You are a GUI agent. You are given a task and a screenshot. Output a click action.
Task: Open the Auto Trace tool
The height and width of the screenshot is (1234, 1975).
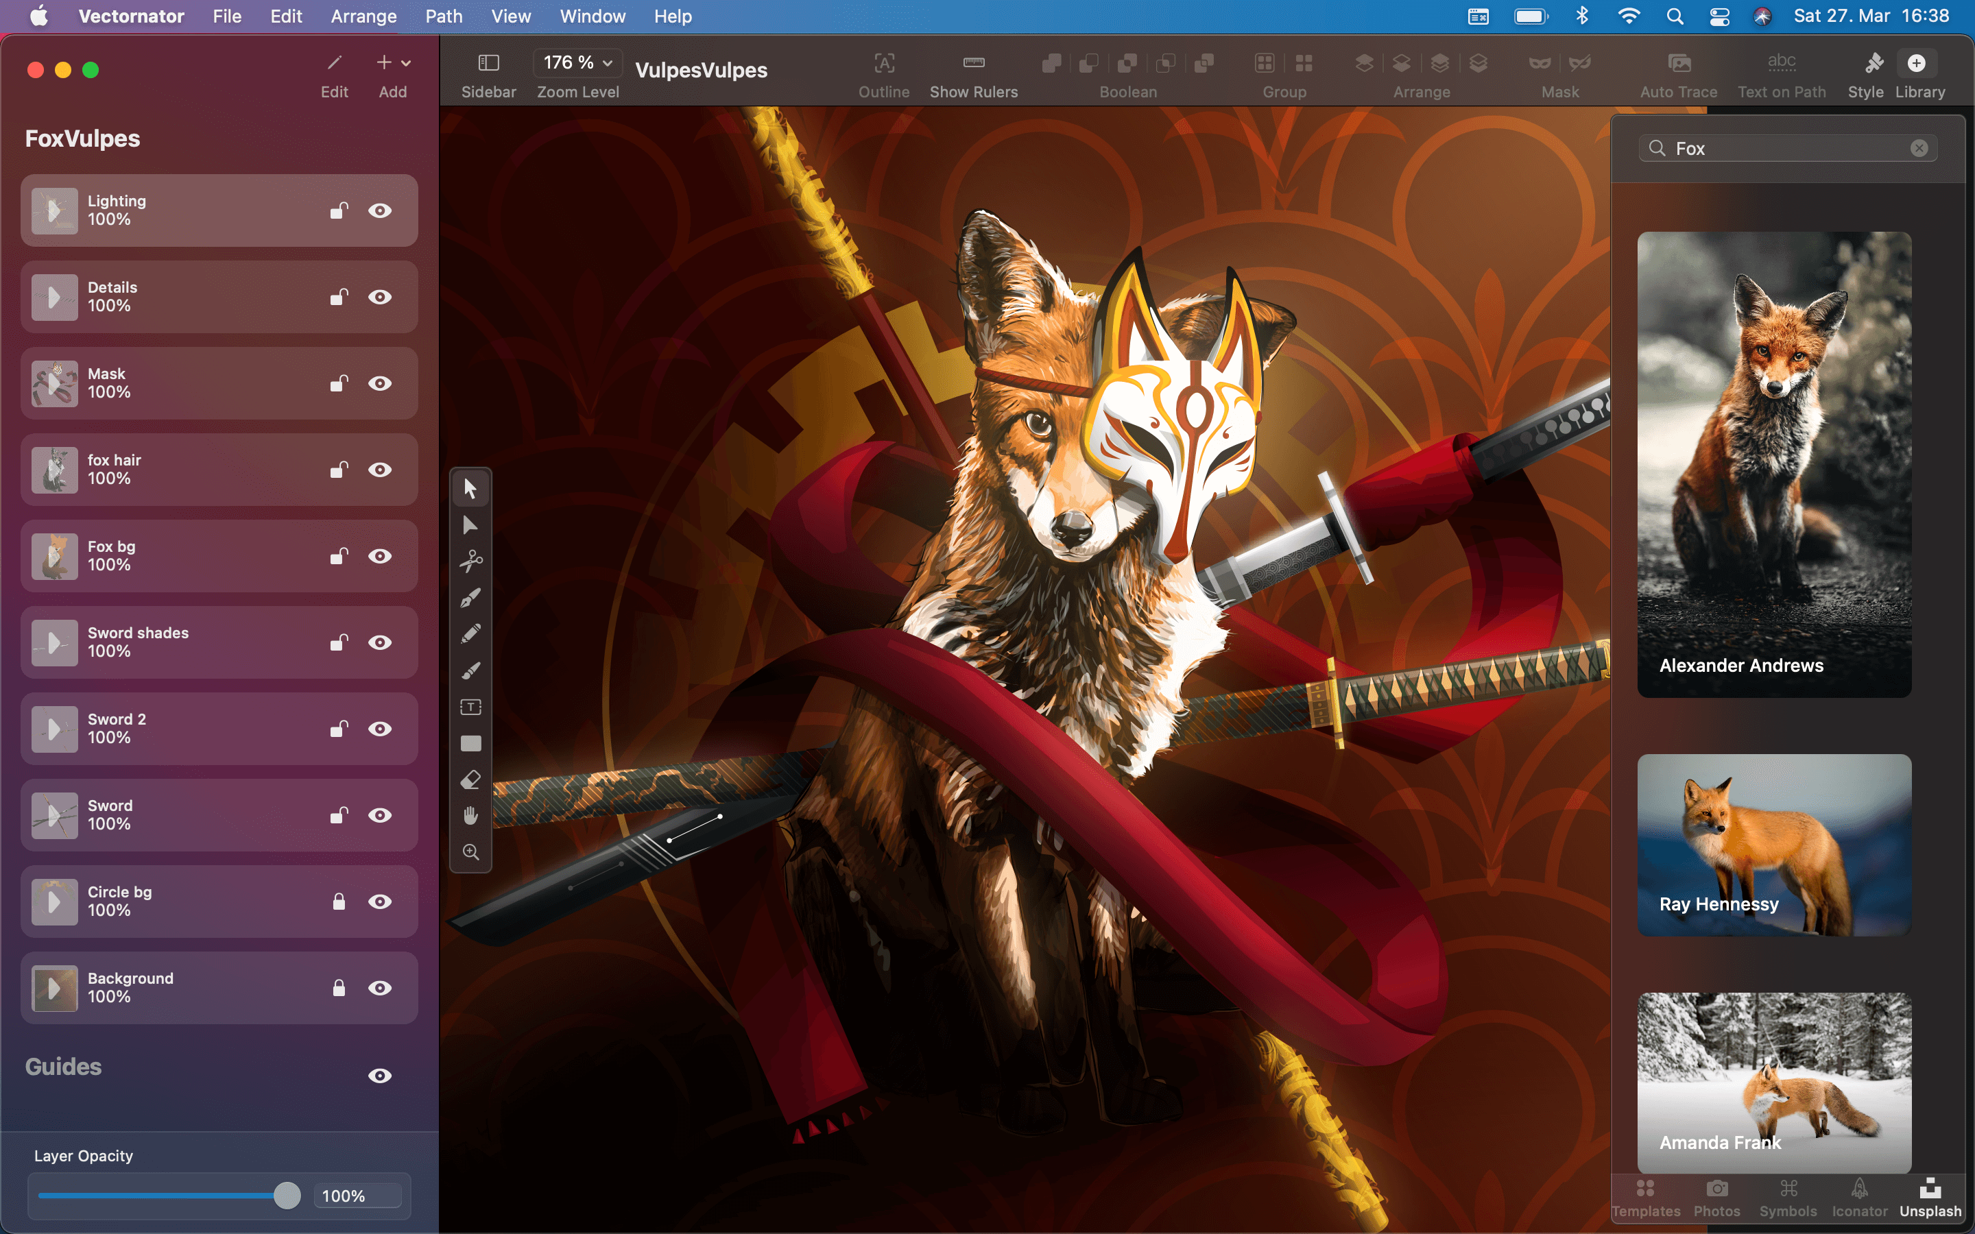pyautogui.click(x=1679, y=63)
